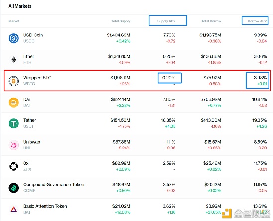Open the Compound Governance Token name

click(x=54, y=185)
